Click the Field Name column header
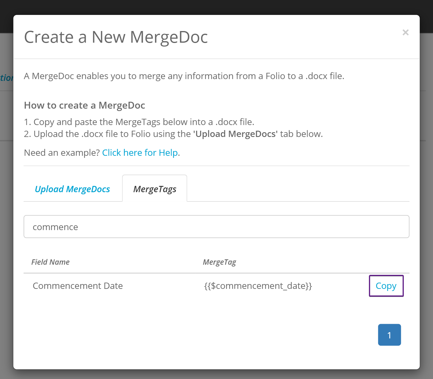The height and width of the screenshot is (379, 433). click(50, 262)
